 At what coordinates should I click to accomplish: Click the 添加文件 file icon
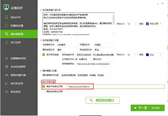click(6, 17)
